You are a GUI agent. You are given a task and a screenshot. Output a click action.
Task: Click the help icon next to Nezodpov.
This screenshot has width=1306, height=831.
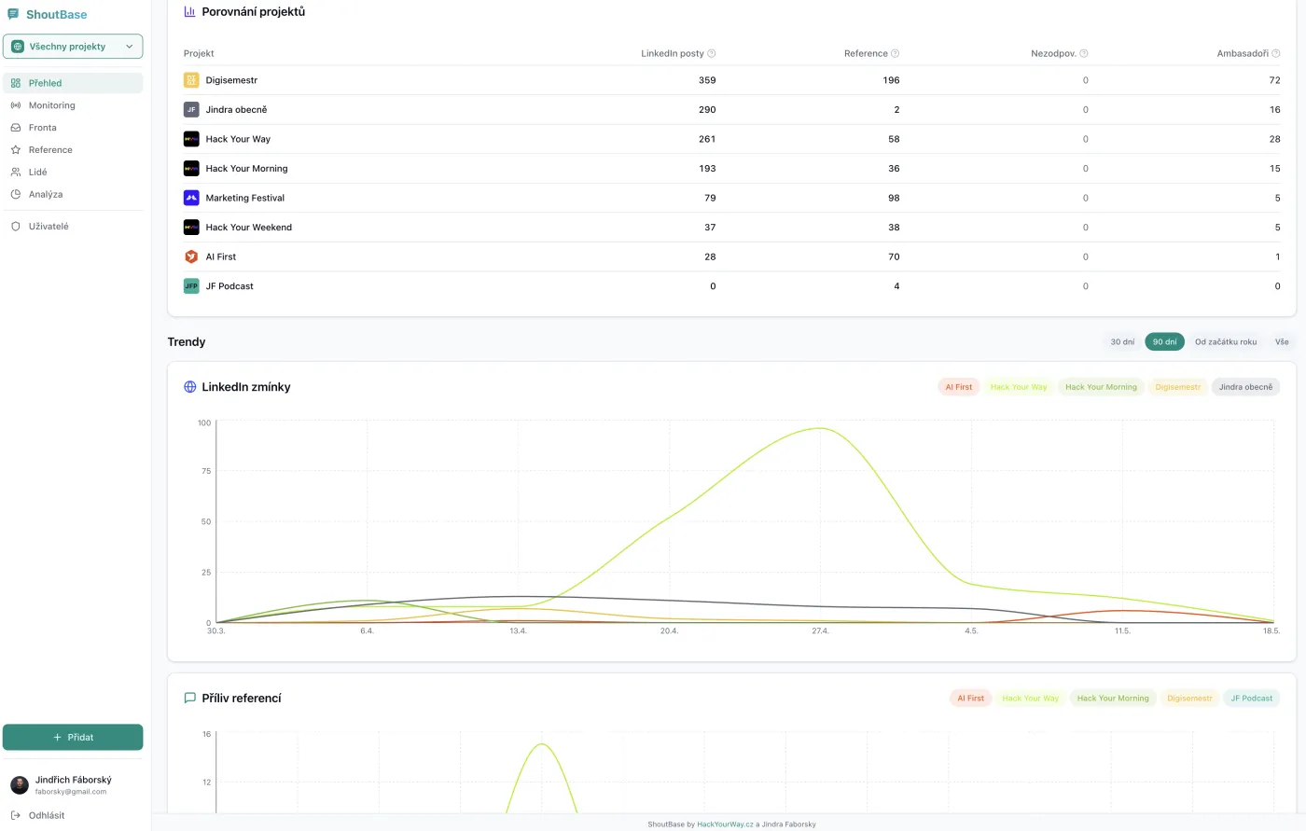[1084, 53]
